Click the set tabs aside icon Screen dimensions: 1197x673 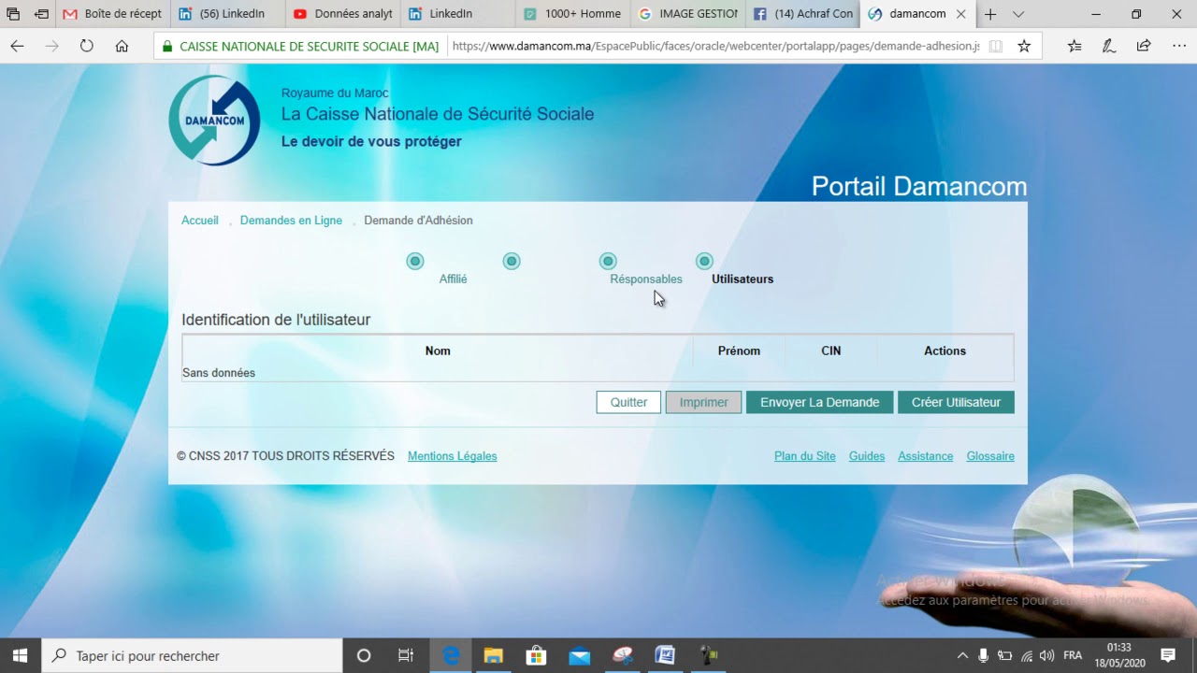[x=42, y=14]
